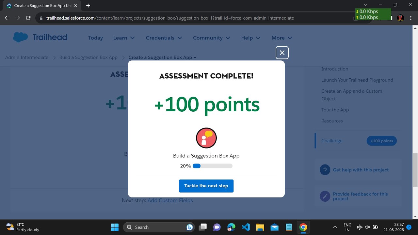Open the Chrome profile avatar
418x235 pixels.
(x=400, y=18)
